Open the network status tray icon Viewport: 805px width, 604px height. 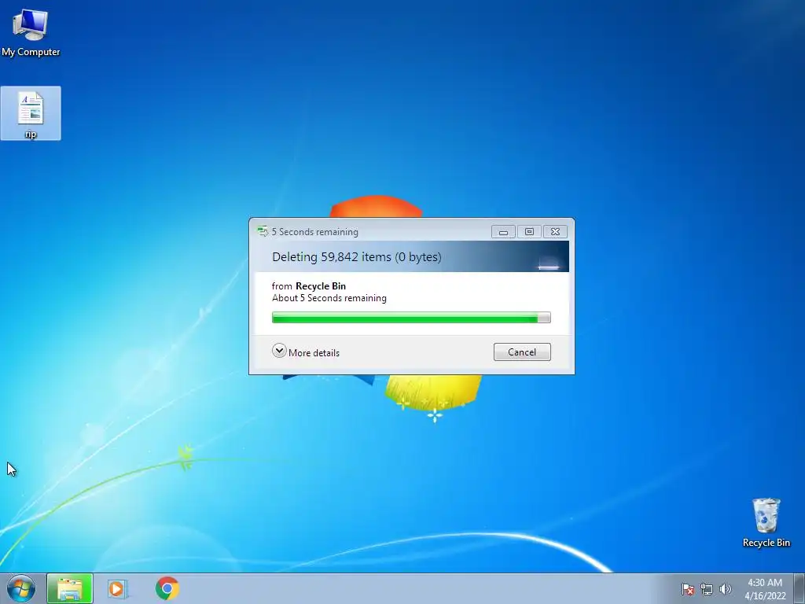pyautogui.click(x=707, y=589)
